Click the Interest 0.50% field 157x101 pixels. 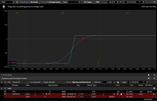pyautogui.click(x=107, y=82)
